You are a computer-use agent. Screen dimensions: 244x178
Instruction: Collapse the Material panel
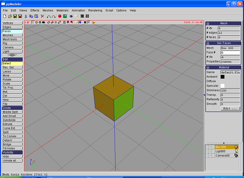click(208, 68)
